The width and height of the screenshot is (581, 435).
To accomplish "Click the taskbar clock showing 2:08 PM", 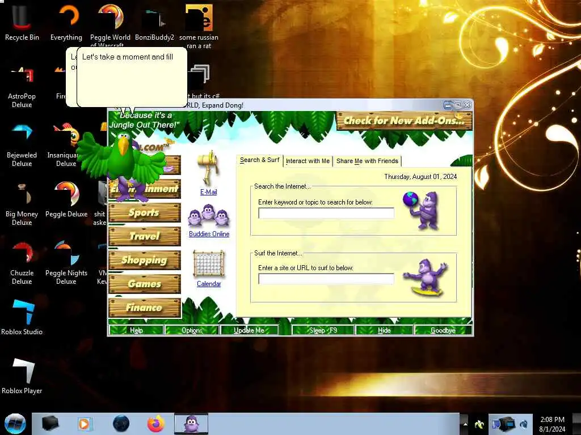I will 552,424.
